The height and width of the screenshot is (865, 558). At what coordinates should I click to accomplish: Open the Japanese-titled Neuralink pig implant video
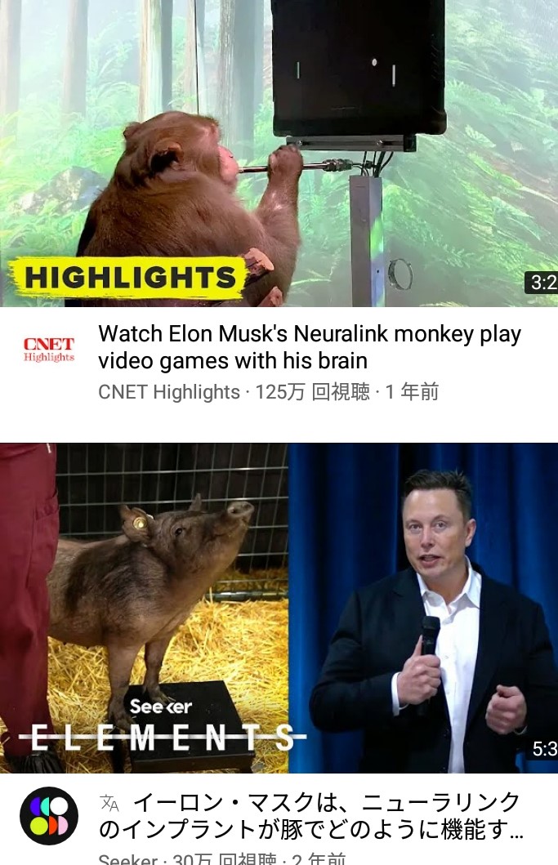[309, 815]
